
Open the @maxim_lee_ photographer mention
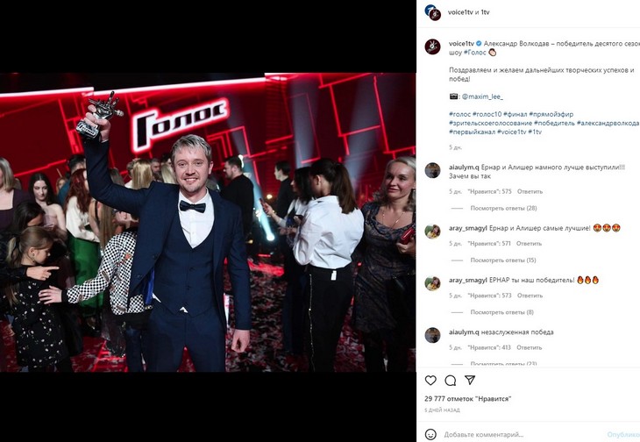coord(482,96)
